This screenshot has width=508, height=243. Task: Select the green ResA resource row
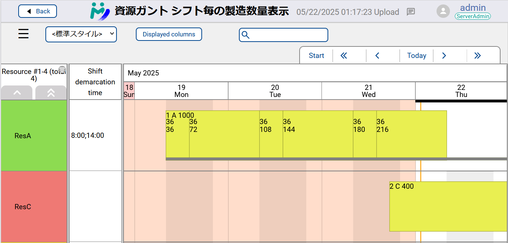click(x=34, y=136)
